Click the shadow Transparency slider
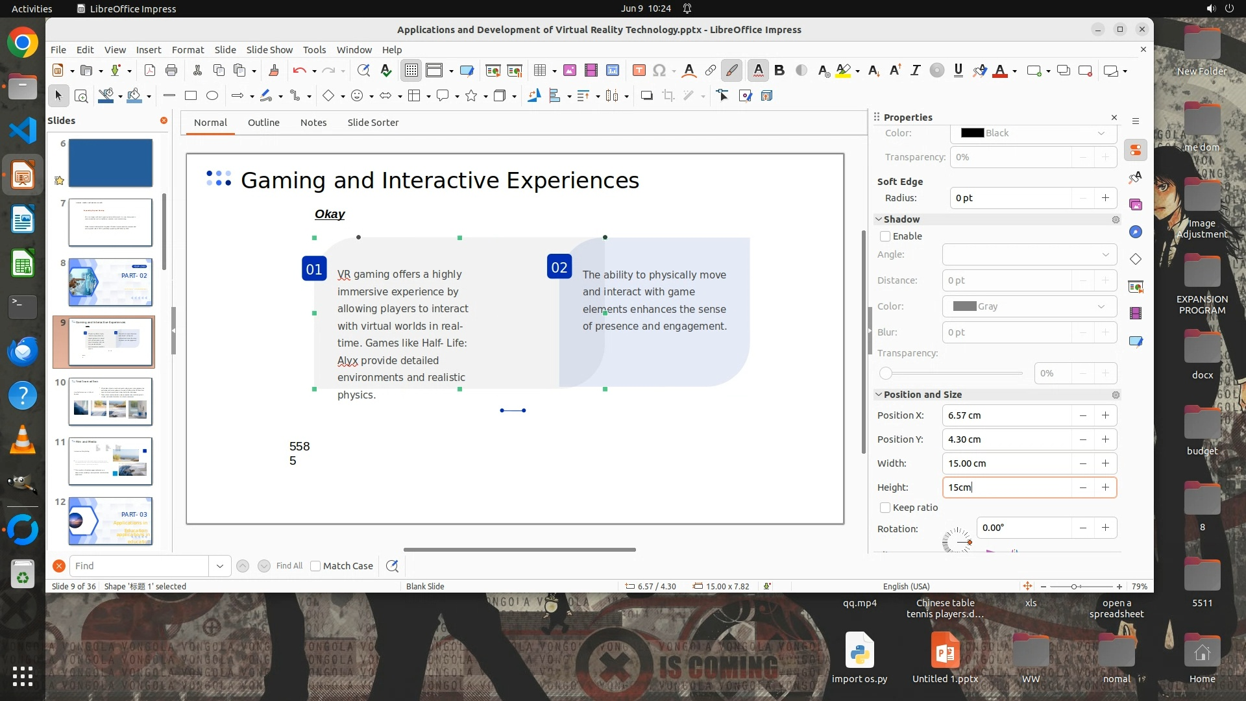Viewport: 1246px width, 701px height. [953, 373]
